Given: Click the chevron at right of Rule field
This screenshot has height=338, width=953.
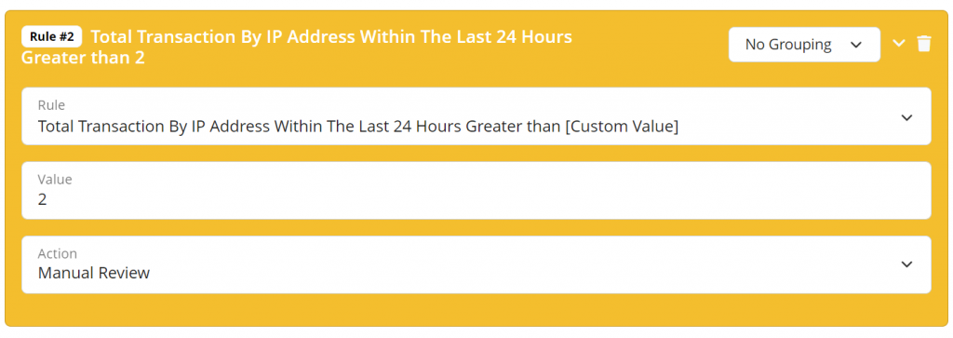Looking at the screenshot, I should tap(906, 117).
